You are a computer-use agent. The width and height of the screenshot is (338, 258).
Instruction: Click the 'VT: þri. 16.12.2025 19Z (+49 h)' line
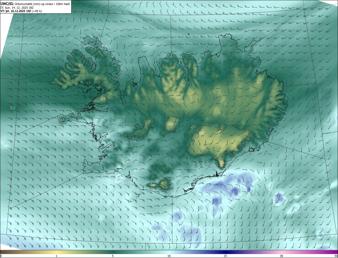[x=21, y=11]
